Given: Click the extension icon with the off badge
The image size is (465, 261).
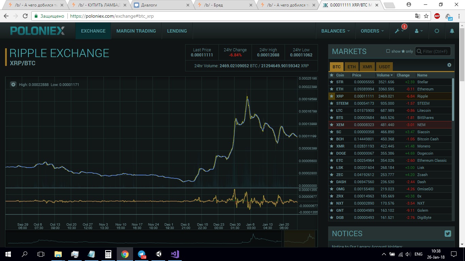Looking at the screenshot, I should [x=449, y=16].
